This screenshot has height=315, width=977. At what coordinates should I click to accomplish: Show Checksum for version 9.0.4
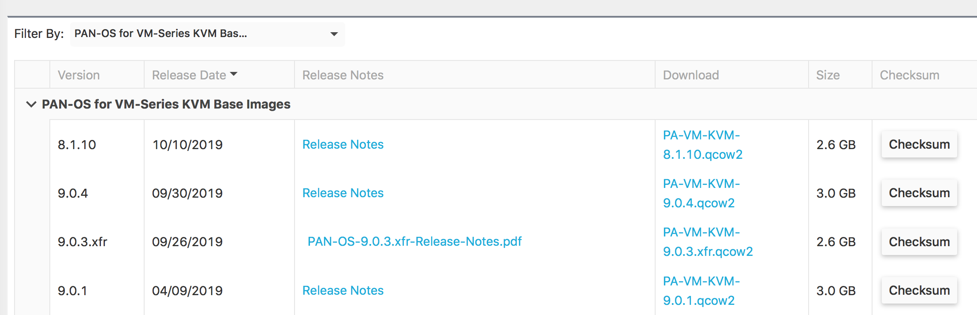(x=919, y=193)
